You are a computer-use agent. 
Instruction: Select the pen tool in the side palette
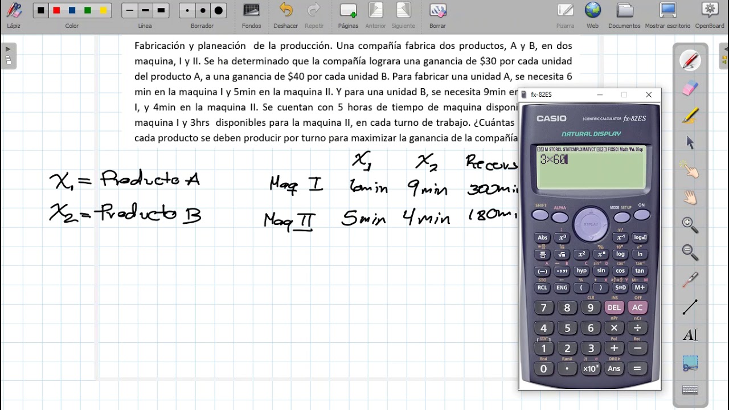coord(690,60)
